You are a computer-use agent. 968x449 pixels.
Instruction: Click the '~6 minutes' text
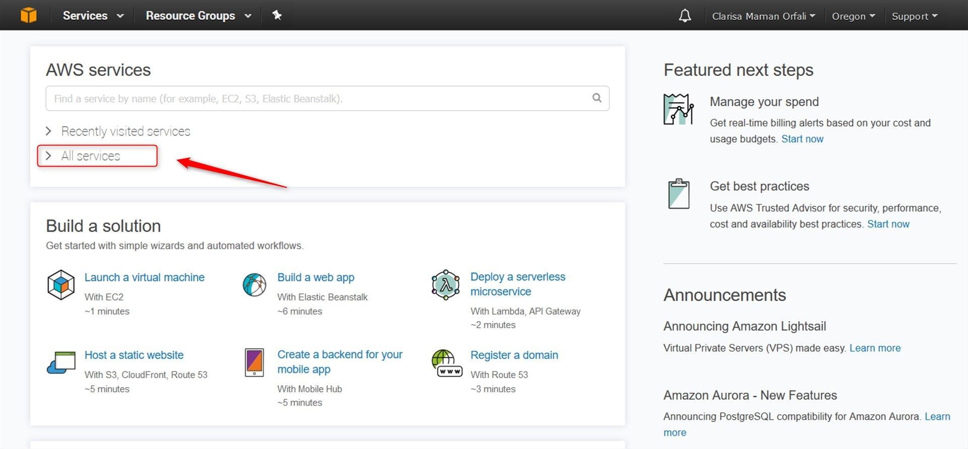click(x=299, y=311)
